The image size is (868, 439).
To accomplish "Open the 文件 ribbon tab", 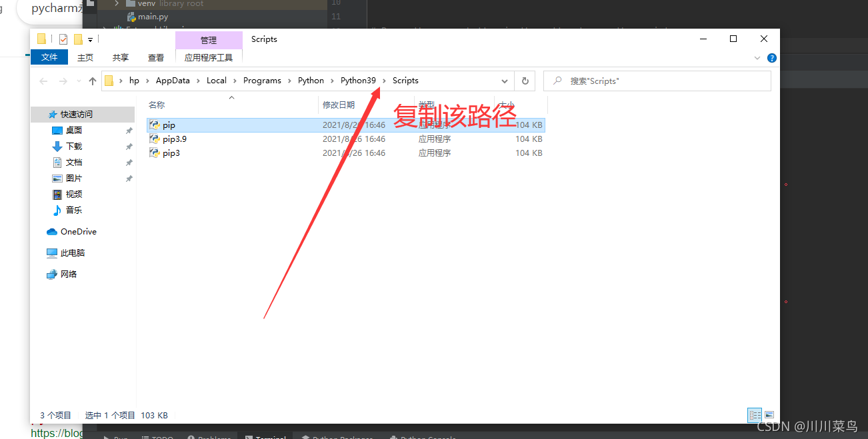I will (x=49, y=57).
